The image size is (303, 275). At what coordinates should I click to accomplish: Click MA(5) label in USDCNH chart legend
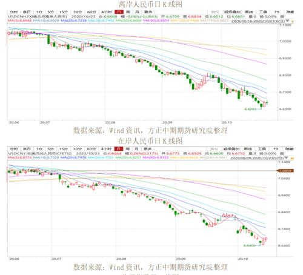click(20, 21)
